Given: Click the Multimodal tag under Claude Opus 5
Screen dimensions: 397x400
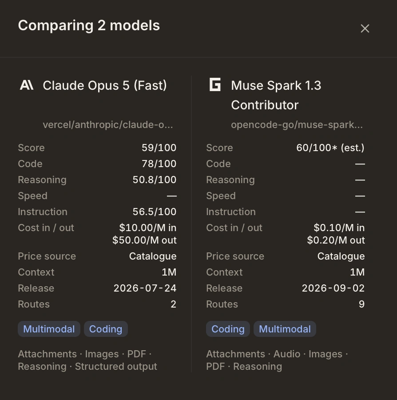Looking at the screenshot, I should 49,329.
